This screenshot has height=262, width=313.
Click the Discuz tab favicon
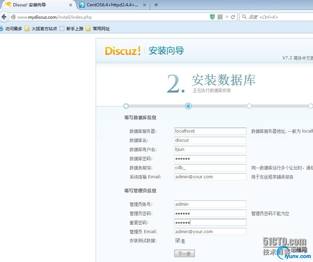click(x=8, y=5)
